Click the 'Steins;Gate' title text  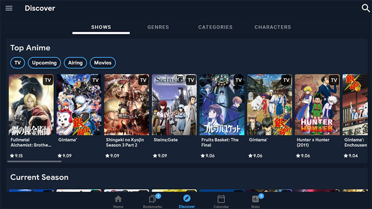coord(166,140)
